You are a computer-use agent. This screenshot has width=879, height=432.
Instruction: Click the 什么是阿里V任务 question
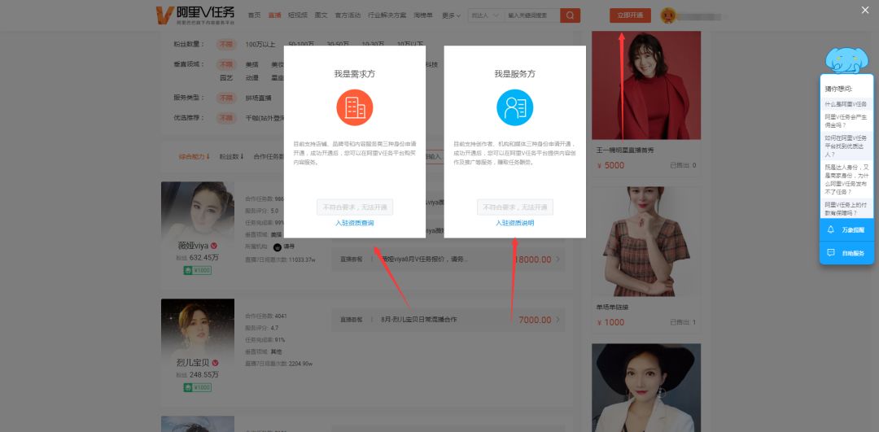click(x=846, y=104)
